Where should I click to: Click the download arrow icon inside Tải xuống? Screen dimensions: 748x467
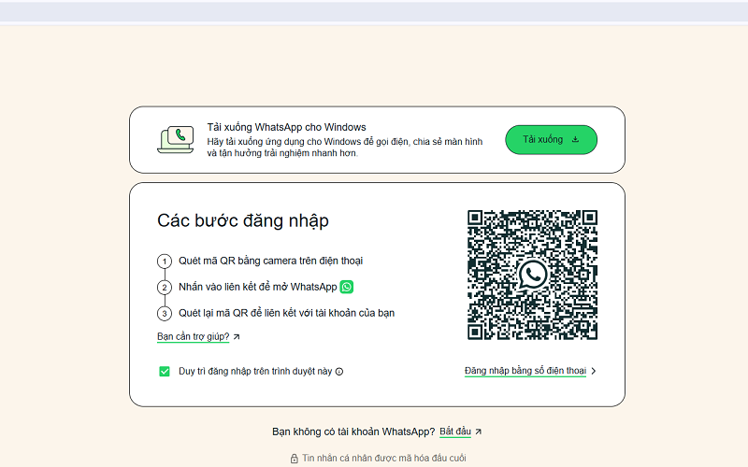(x=575, y=140)
